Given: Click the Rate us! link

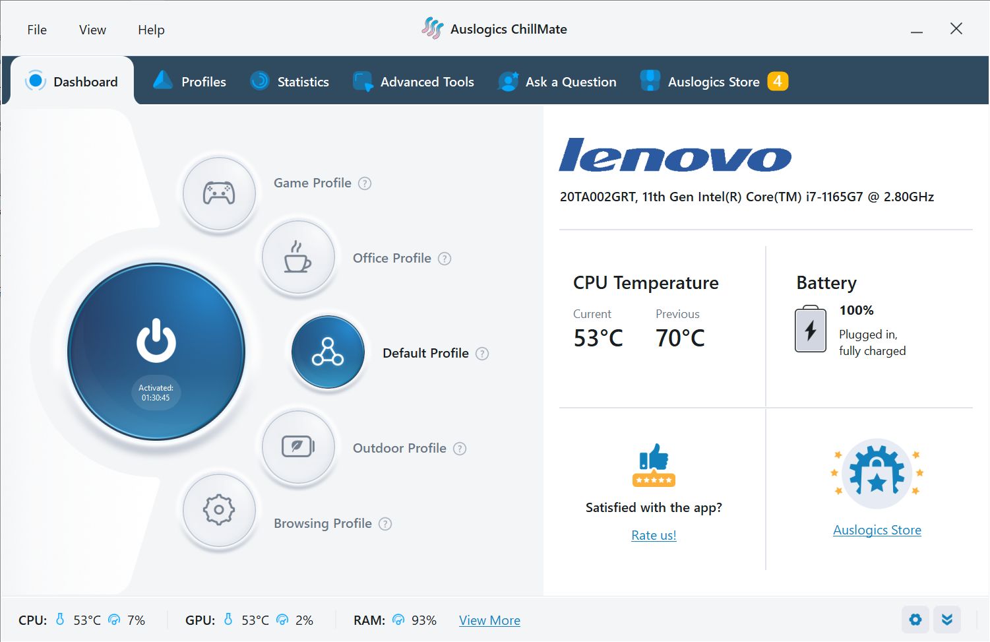Looking at the screenshot, I should pos(654,535).
